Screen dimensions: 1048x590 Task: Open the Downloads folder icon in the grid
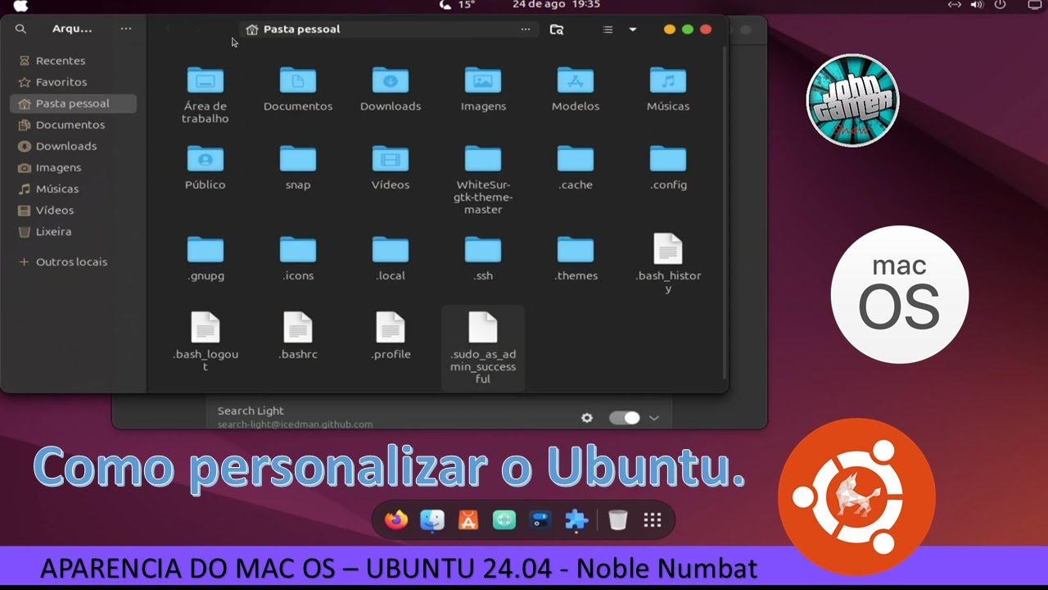tap(391, 88)
